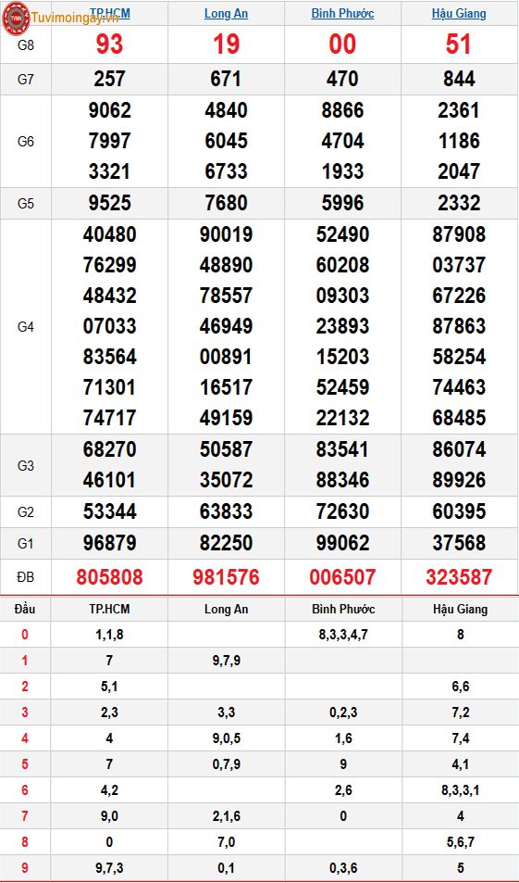Click Đầu 9 value 9,7,3

[x=109, y=868]
